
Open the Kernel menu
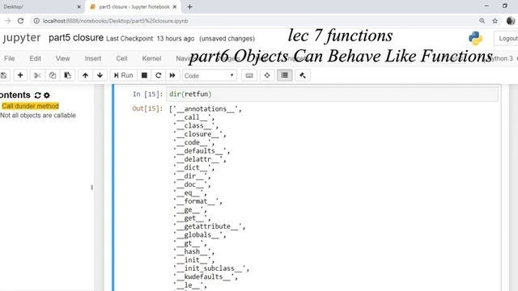(151, 58)
